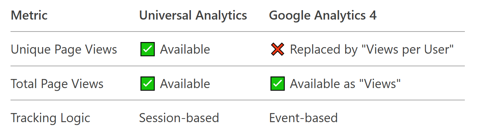
Task: Click the Event-based cell
Action: [x=303, y=118]
